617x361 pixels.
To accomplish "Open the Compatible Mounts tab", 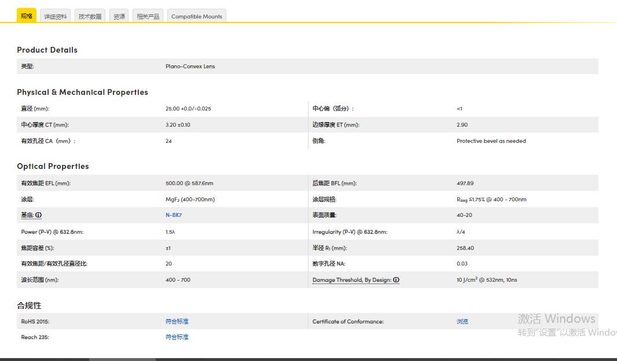I will click(x=197, y=16).
